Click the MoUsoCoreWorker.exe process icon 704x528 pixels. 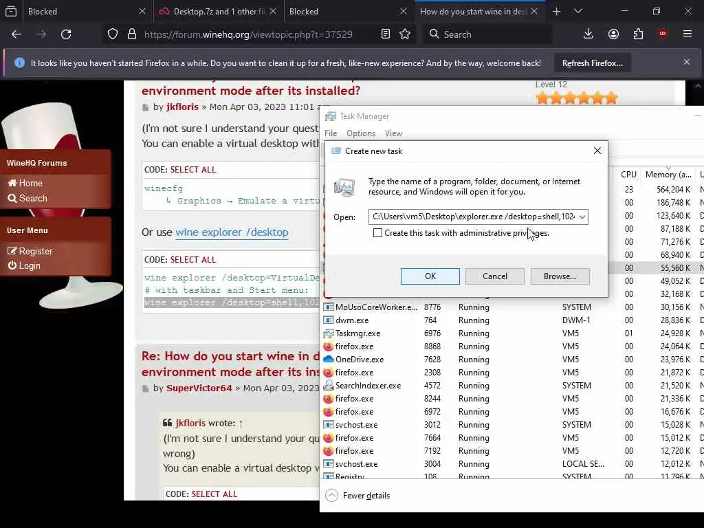click(x=328, y=307)
